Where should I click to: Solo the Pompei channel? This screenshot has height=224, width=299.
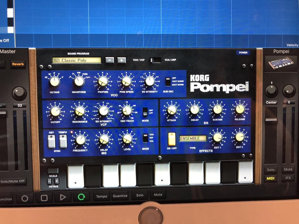tap(271, 169)
